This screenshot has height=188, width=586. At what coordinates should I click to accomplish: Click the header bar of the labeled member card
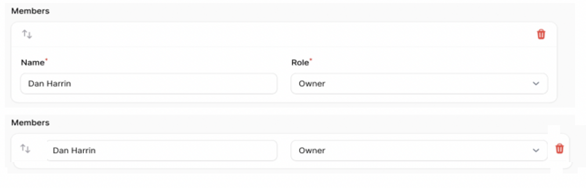(281, 34)
